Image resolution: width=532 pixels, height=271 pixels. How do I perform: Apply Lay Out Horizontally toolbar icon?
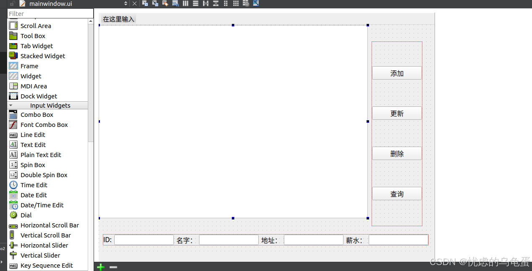pos(185,3)
